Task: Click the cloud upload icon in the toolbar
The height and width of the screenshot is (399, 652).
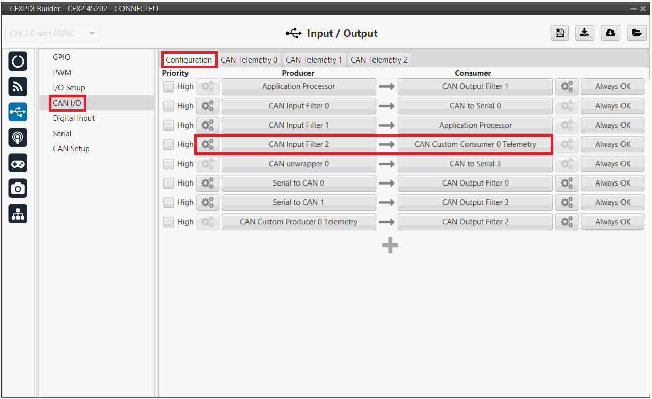Action: [x=610, y=33]
